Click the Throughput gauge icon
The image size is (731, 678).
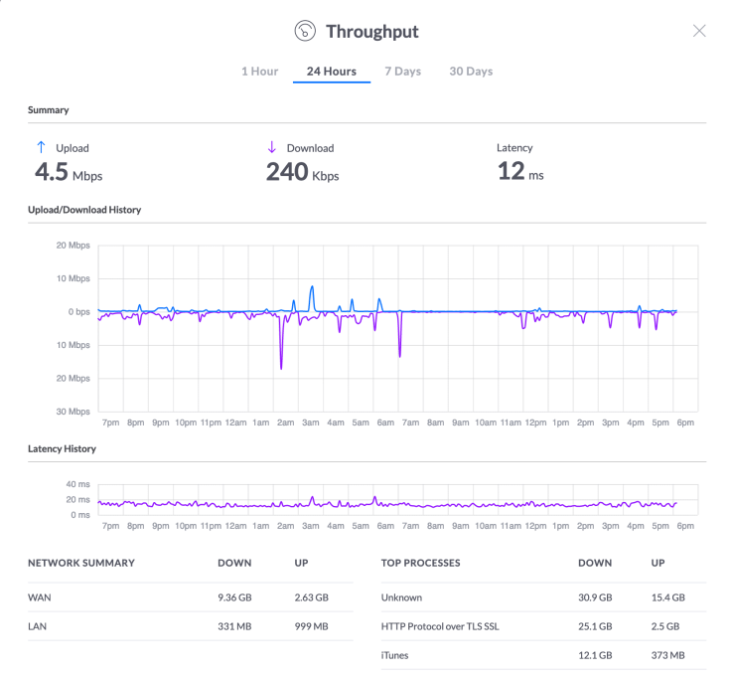pyautogui.click(x=305, y=31)
